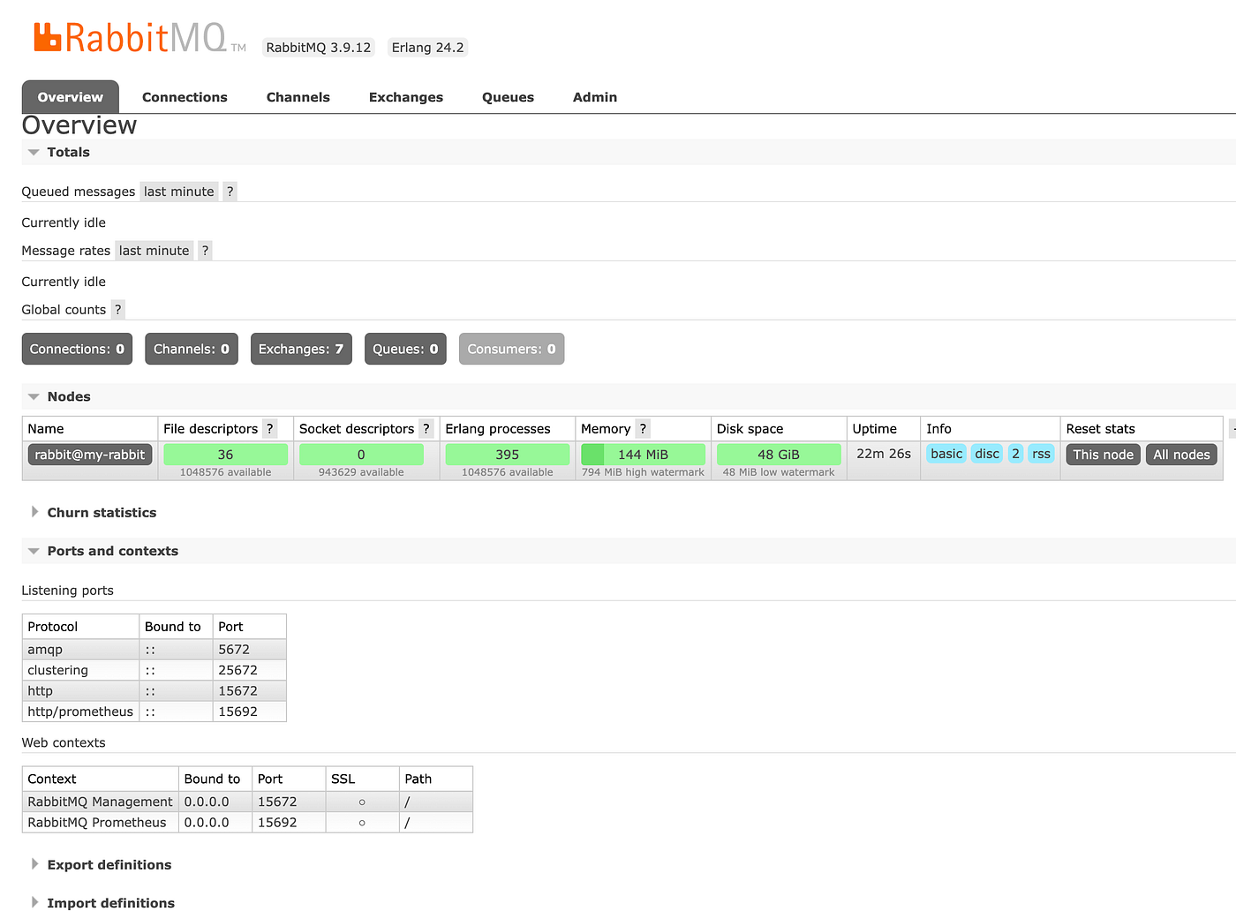Switch to the Connections tab
The height and width of the screenshot is (911, 1236).
[x=185, y=97]
